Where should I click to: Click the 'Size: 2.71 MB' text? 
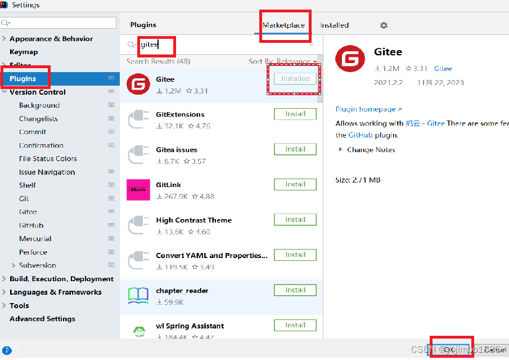click(358, 180)
